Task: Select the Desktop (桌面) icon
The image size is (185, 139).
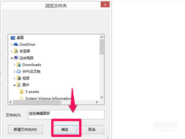Action: 13,38
